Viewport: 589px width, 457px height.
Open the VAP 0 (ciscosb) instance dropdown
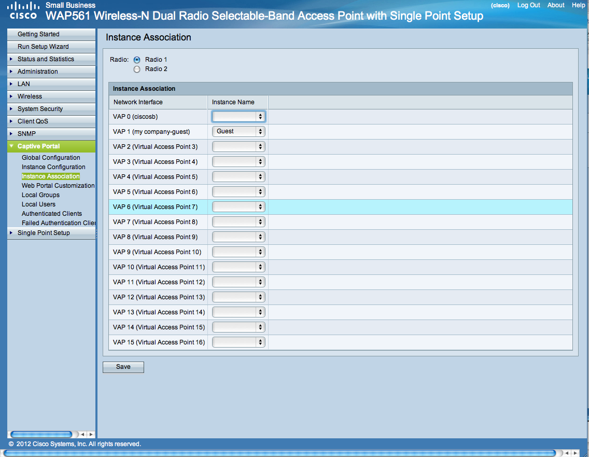239,117
